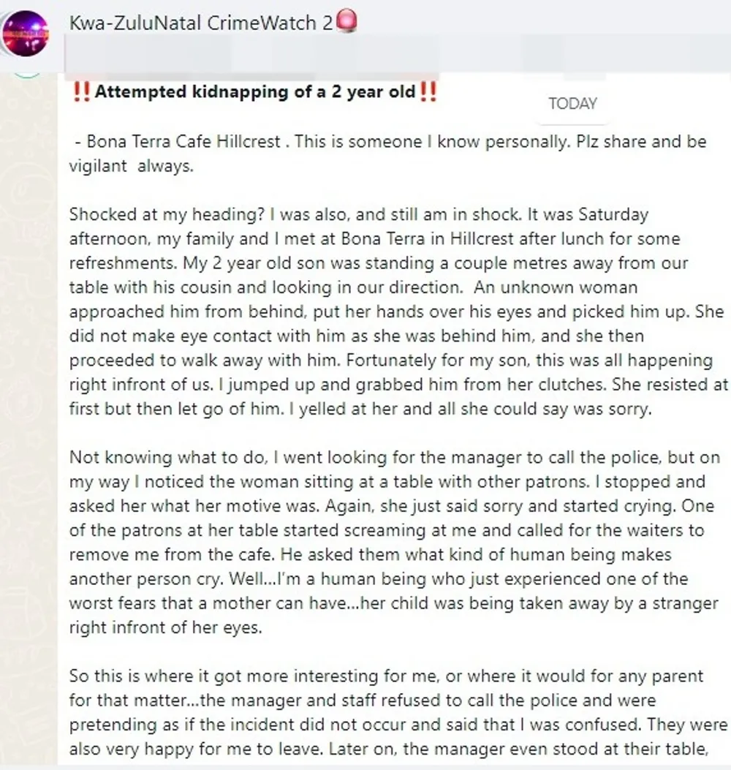The image size is (731, 770).
Task: Click the line 'also very happy for me to leave'
Action: click(x=388, y=749)
